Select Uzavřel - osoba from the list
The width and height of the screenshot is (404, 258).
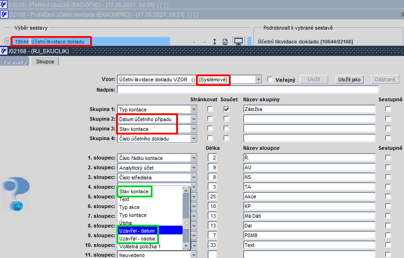click(x=137, y=239)
